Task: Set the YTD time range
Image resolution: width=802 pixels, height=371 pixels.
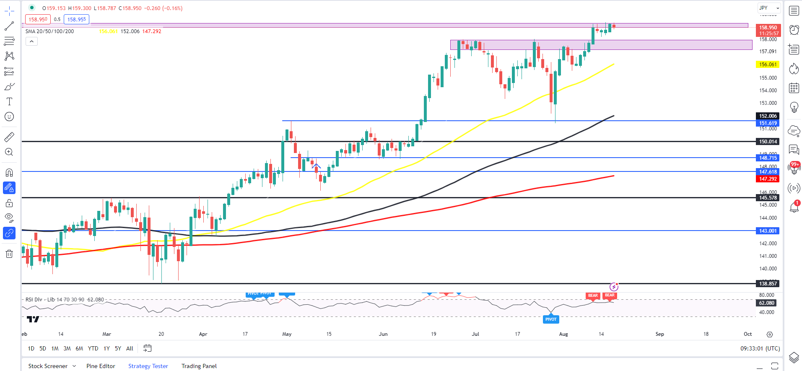Action: [93, 348]
